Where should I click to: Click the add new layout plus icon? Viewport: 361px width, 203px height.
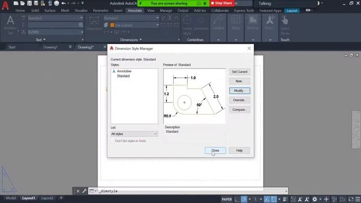click(x=61, y=198)
